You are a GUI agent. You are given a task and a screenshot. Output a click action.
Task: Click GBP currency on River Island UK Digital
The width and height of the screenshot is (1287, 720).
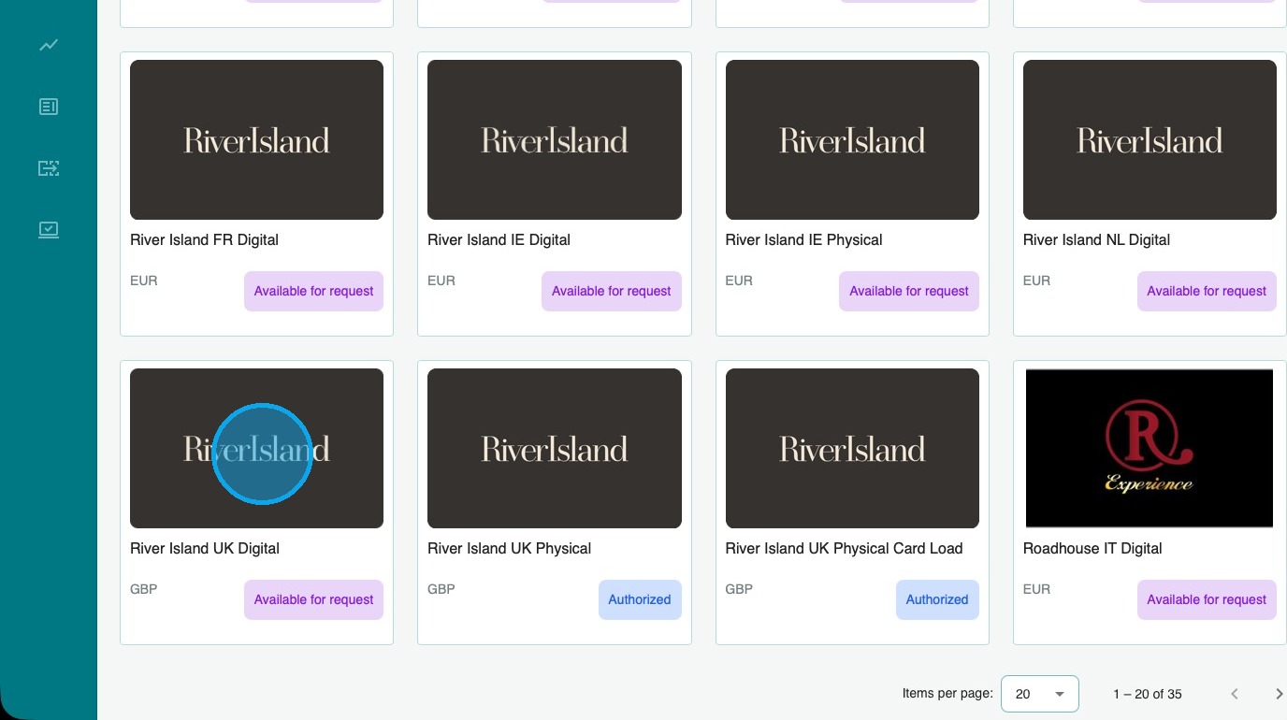pos(144,589)
